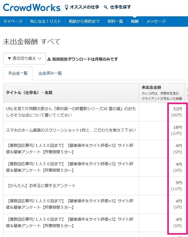Switch to the 出金済み一覧 tab
The image size is (188, 237).
[50, 73]
